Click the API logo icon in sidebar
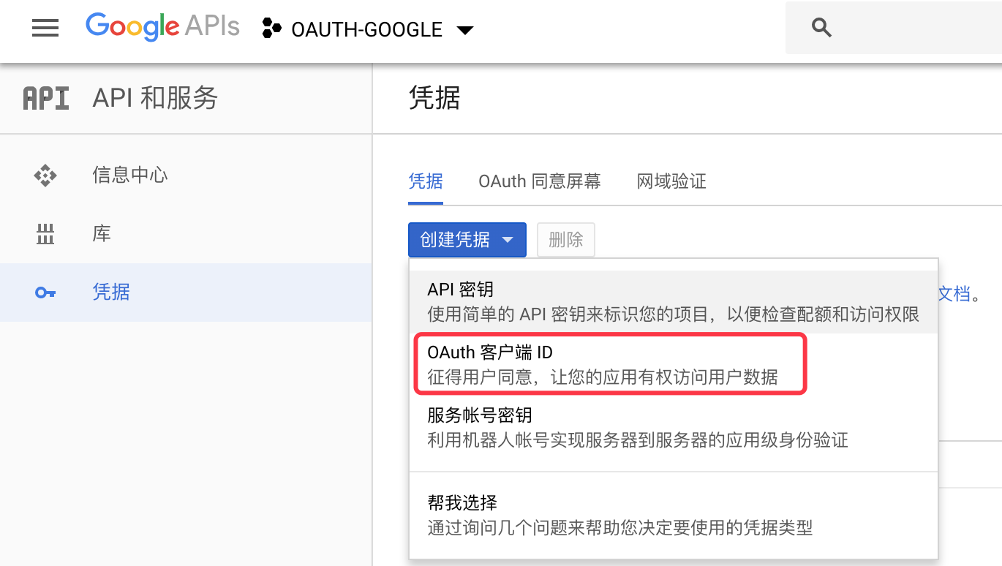 coord(46,98)
